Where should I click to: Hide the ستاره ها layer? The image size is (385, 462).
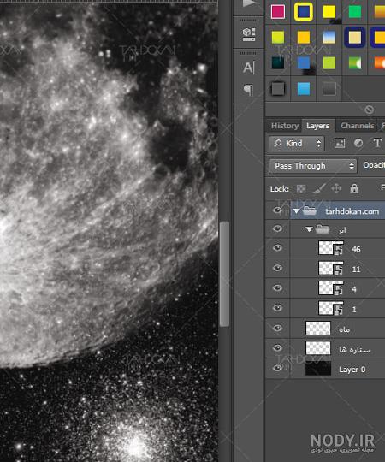(277, 348)
